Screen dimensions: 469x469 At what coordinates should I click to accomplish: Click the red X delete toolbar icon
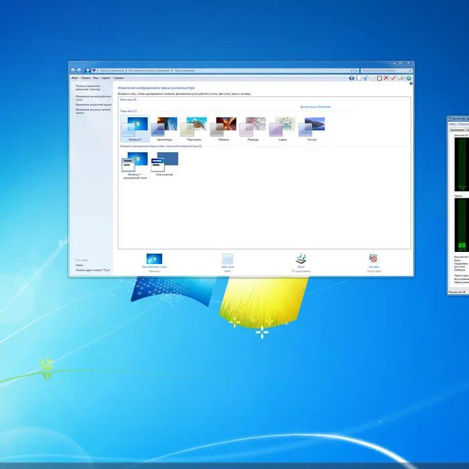[x=386, y=78]
